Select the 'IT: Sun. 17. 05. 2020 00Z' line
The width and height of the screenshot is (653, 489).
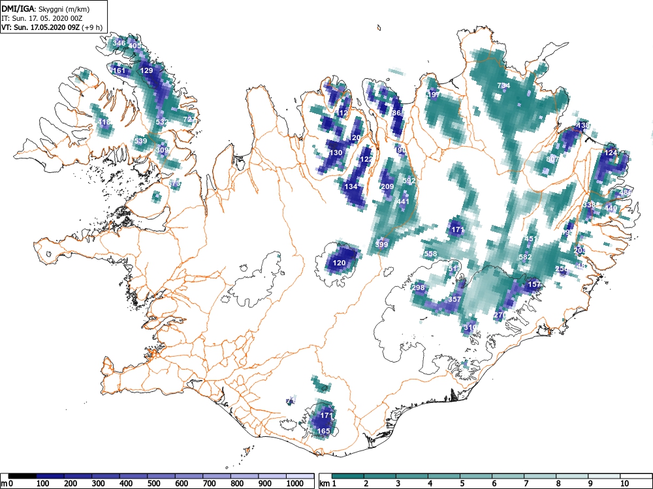point(41,18)
